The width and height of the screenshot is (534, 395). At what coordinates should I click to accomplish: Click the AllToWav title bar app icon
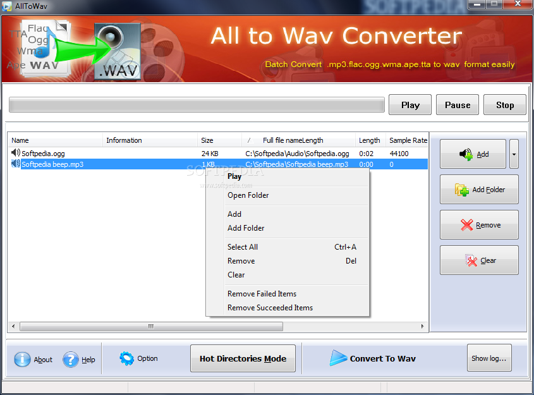click(7, 6)
